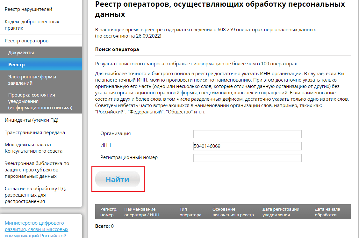
Task: Click the Наименование оператора / ИНН header
Action: [x=141, y=212]
